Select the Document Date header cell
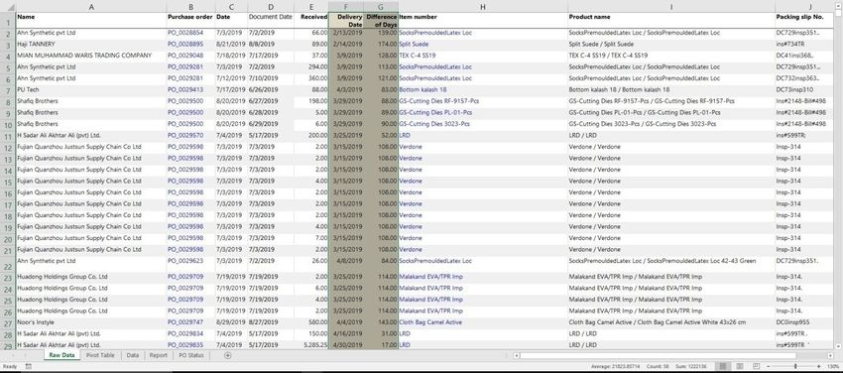The image size is (843, 373). click(x=271, y=21)
